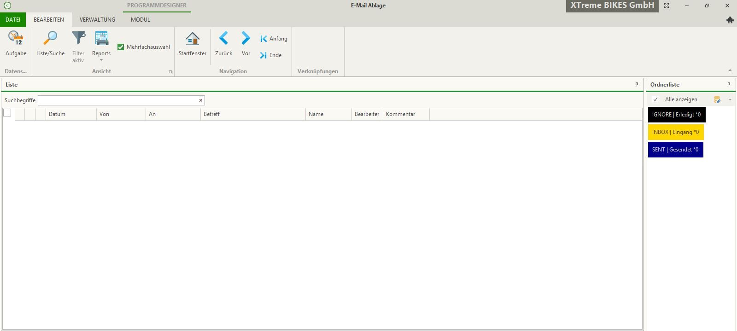Click the folder edit icon in Ordnerliste
Viewport: 737px width, 331px height.
pyautogui.click(x=717, y=99)
